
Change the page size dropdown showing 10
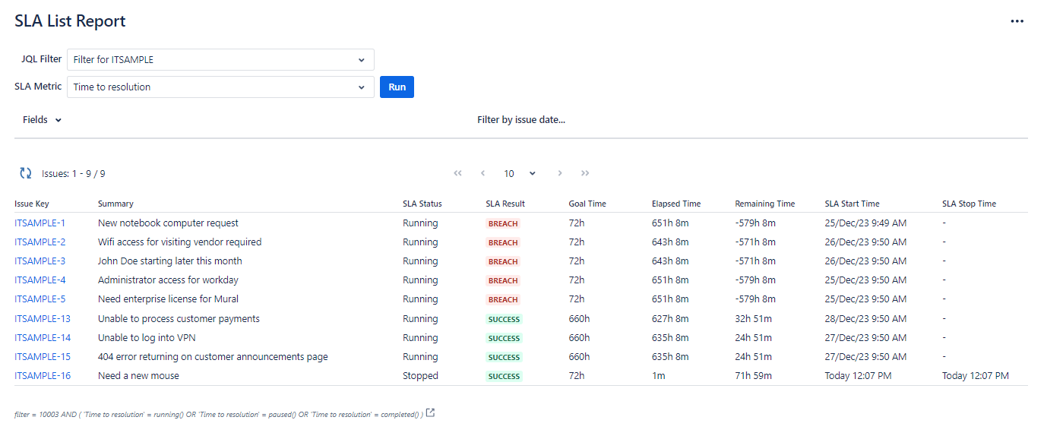tap(520, 173)
